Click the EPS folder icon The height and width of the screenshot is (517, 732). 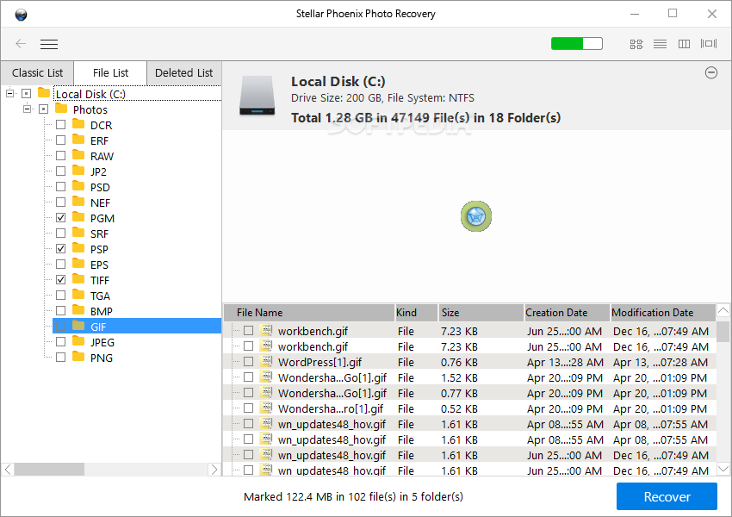coord(78,264)
